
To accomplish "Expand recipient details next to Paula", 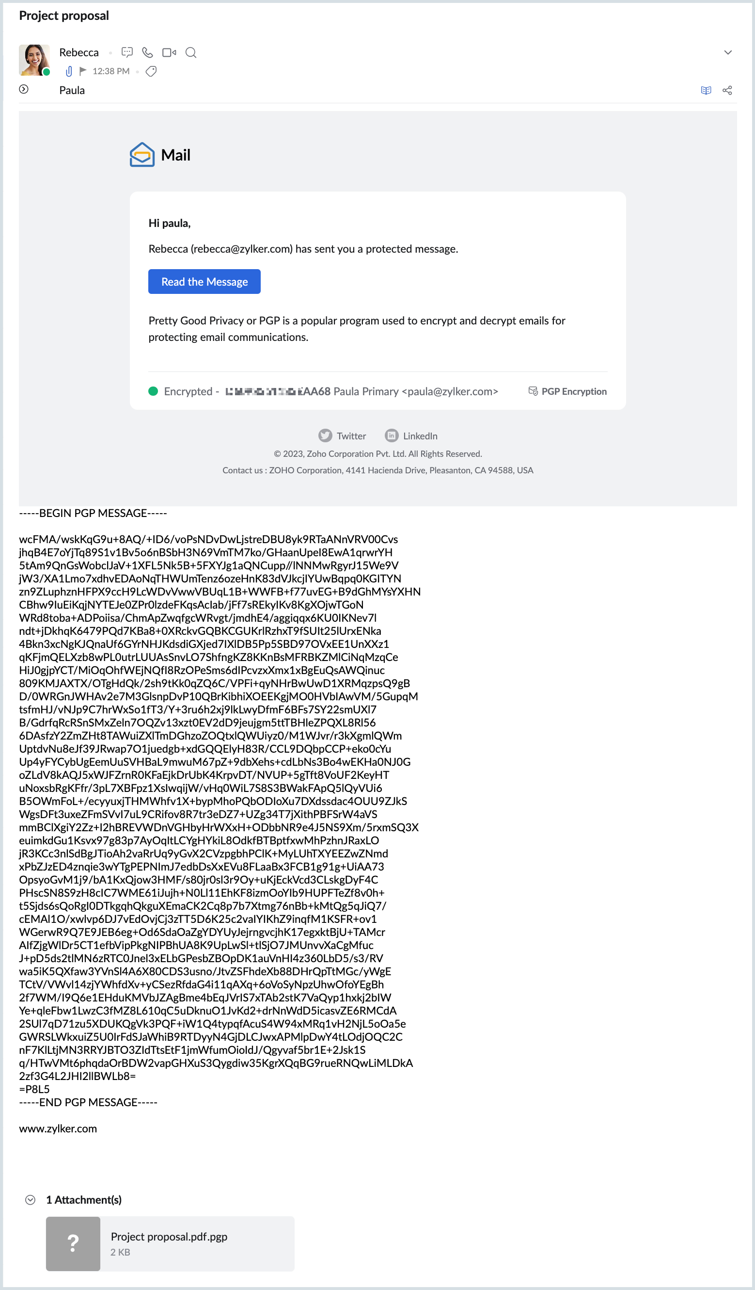I will click(24, 90).
